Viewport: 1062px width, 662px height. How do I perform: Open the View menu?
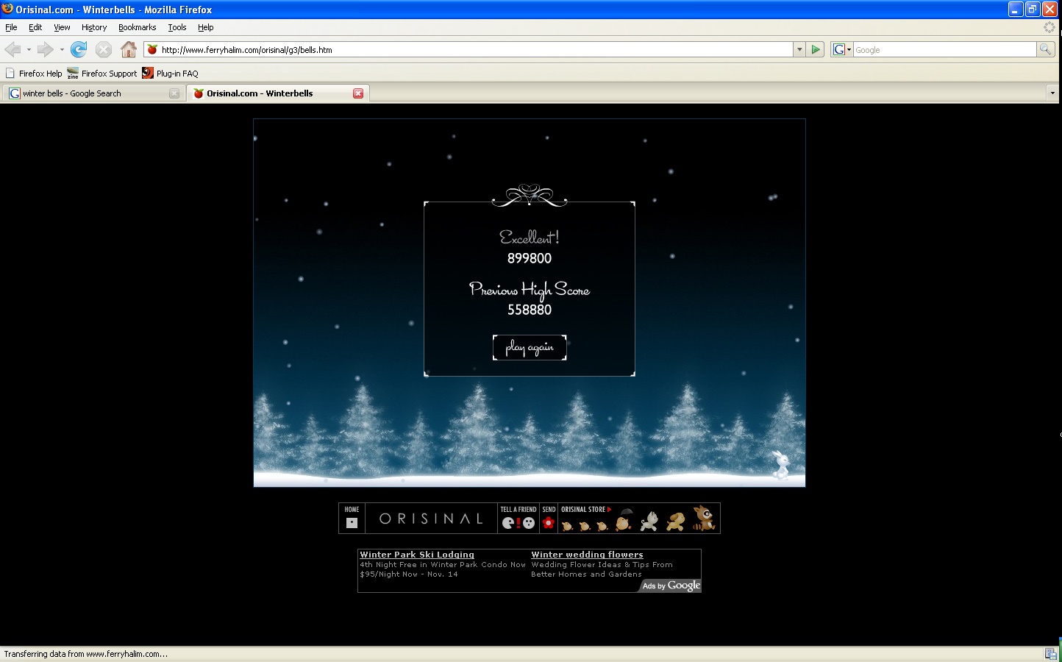62,27
